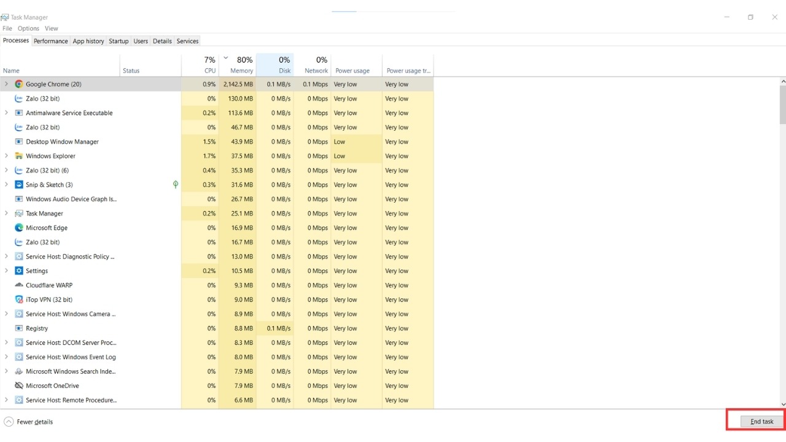Select the Windows Explorer folder icon
The height and width of the screenshot is (442, 786).
[19, 156]
